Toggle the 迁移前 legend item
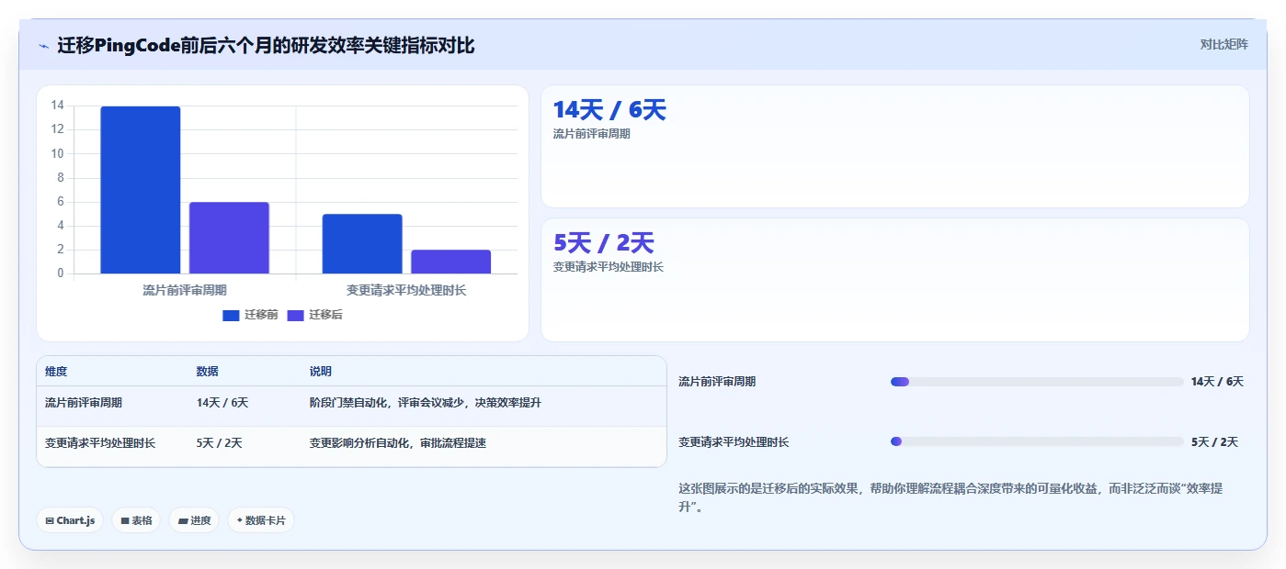This screenshot has height=569, width=1286. 250,315
